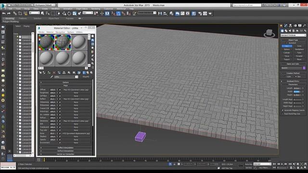Viewport: 308px width, 173px height.
Task: Open the Standard Primitives dropdown
Action: click(293, 35)
